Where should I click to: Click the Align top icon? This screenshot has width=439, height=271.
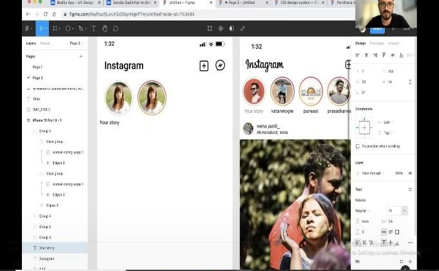[384, 55]
